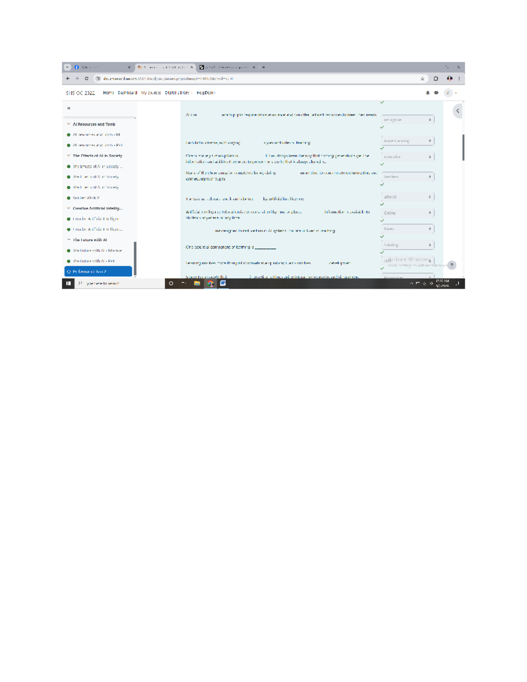Screen dimensions: 527x682
Task: Click the help question mark button
Action: click(x=451, y=265)
